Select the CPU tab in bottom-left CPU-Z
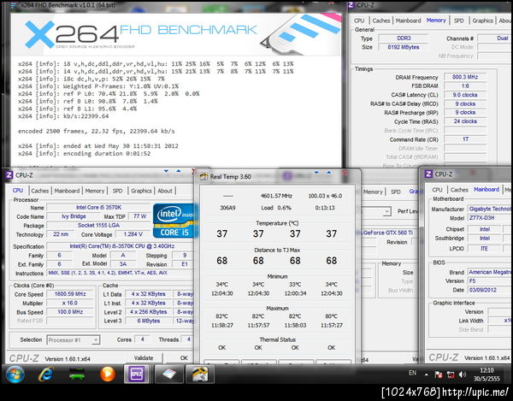Viewport: 513px width, 401px height. click(18, 191)
